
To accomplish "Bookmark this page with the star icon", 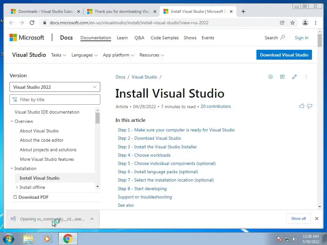I will (293, 23).
